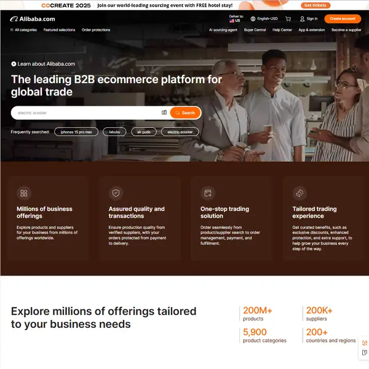
Task: Click One-stop trading solution heading
Action: click(x=224, y=213)
